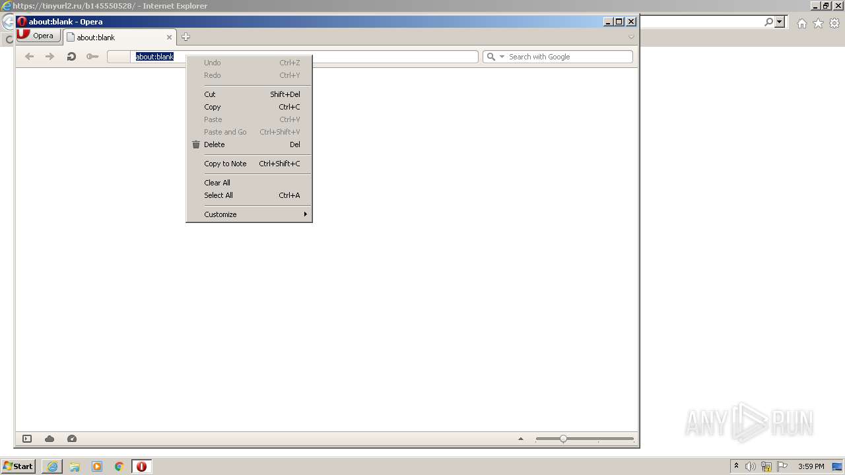Click the Opera address bar field
Image resolution: width=845 pixels, height=475 pixels.
[x=292, y=57]
